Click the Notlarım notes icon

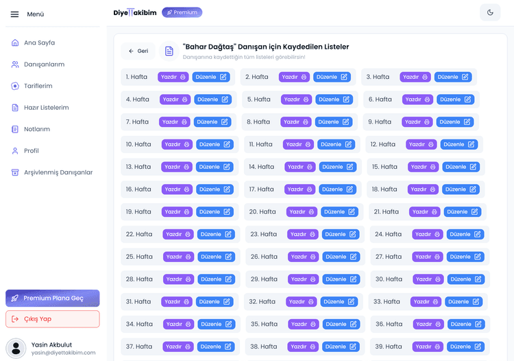click(x=15, y=129)
